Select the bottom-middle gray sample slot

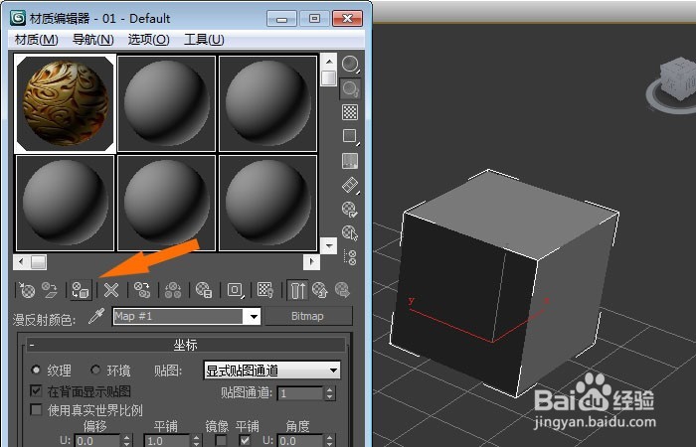(166, 203)
